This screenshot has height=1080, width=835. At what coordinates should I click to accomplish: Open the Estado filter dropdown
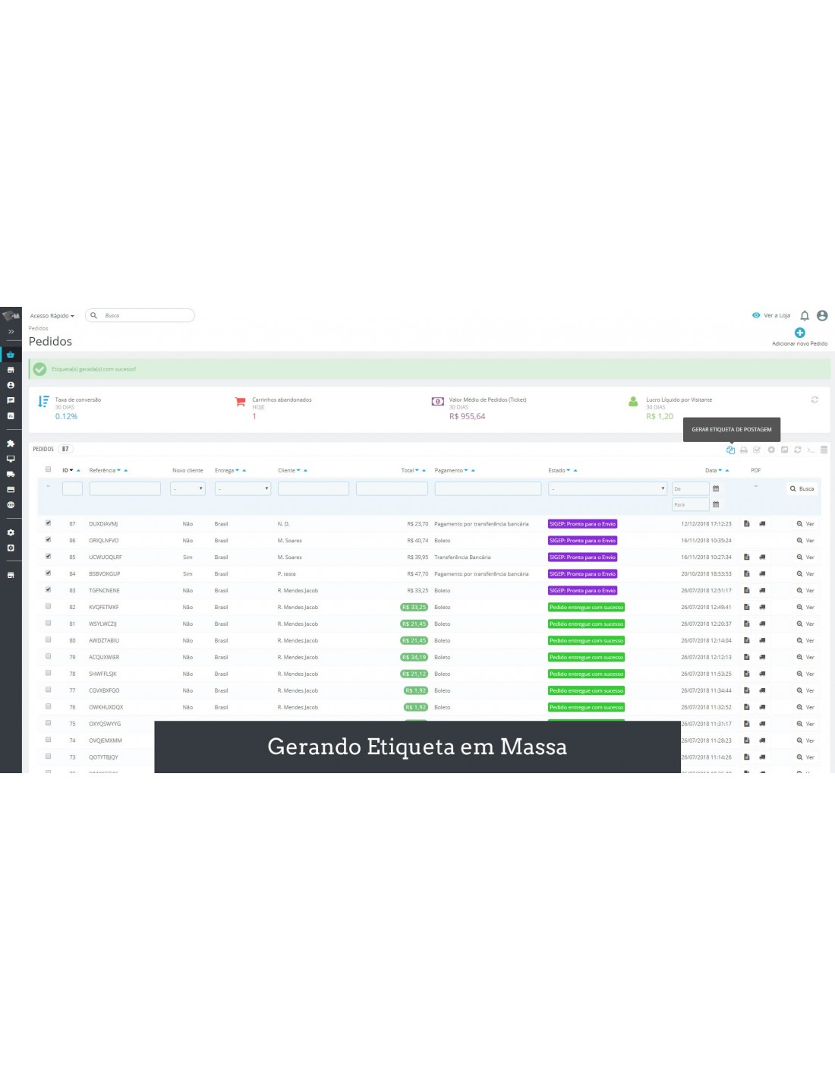tap(607, 488)
